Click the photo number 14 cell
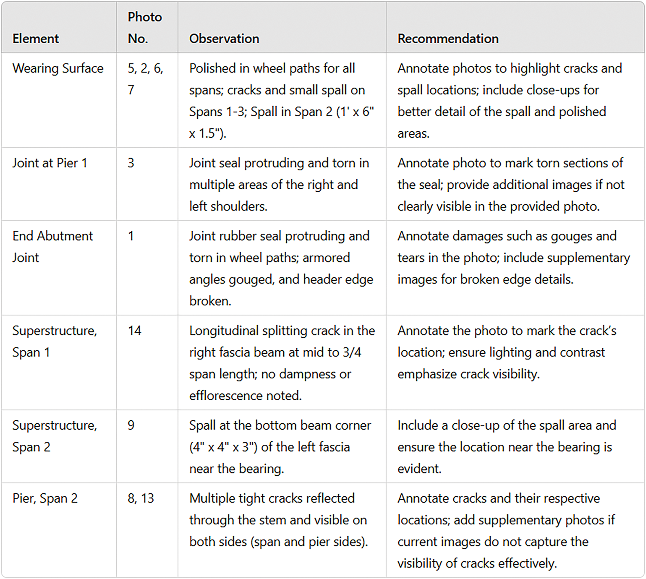 pos(134,331)
